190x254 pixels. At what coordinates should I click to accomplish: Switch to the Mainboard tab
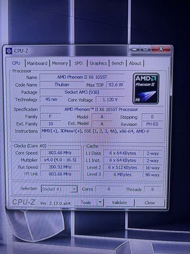tap(37, 63)
